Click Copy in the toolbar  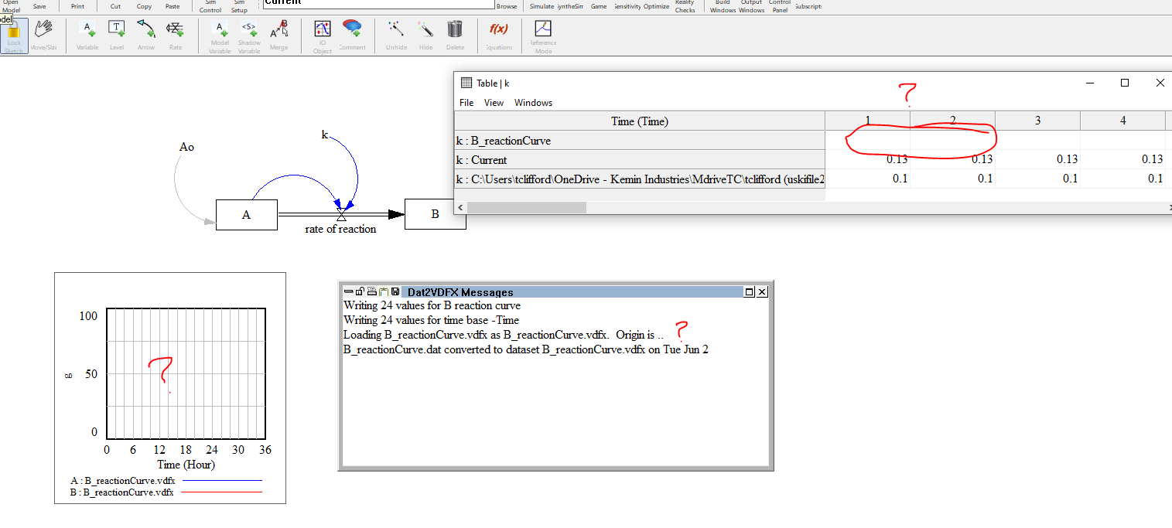(144, 6)
